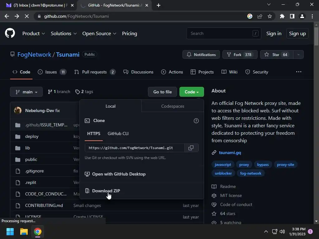The height and width of the screenshot is (239, 319).
Task: Select the GitHub CLI clone tab
Action: pos(118,134)
